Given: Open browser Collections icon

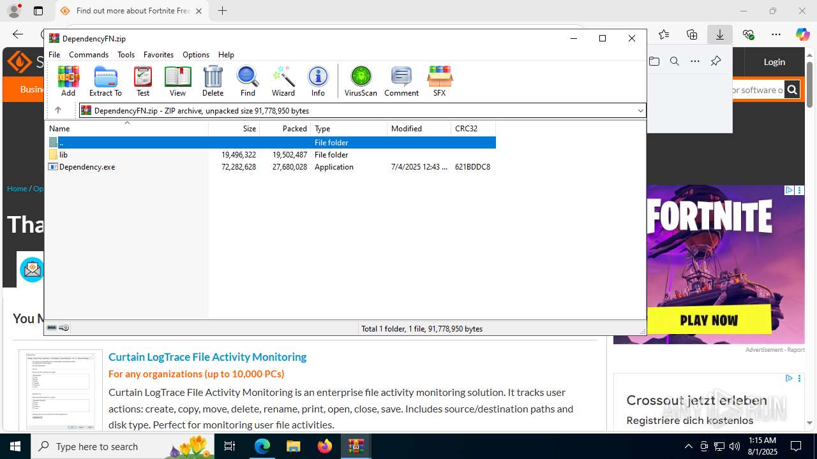Looking at the screenshot, I should coord(692,34).
